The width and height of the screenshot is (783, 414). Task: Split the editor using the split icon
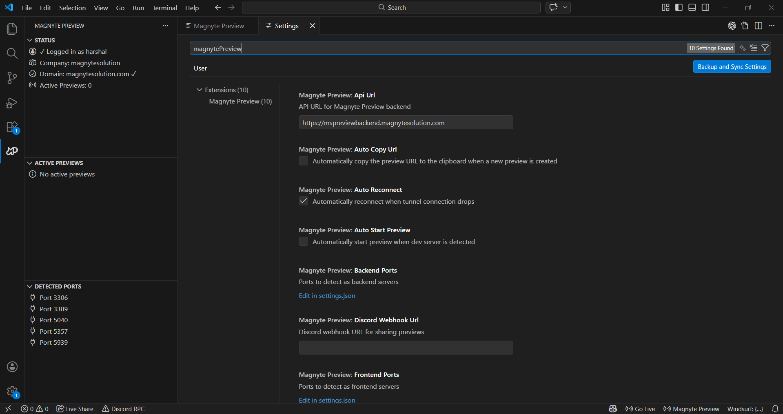click(759, 25)
